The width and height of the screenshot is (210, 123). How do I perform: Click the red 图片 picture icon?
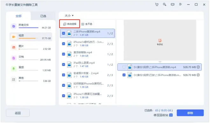(14, 47)
